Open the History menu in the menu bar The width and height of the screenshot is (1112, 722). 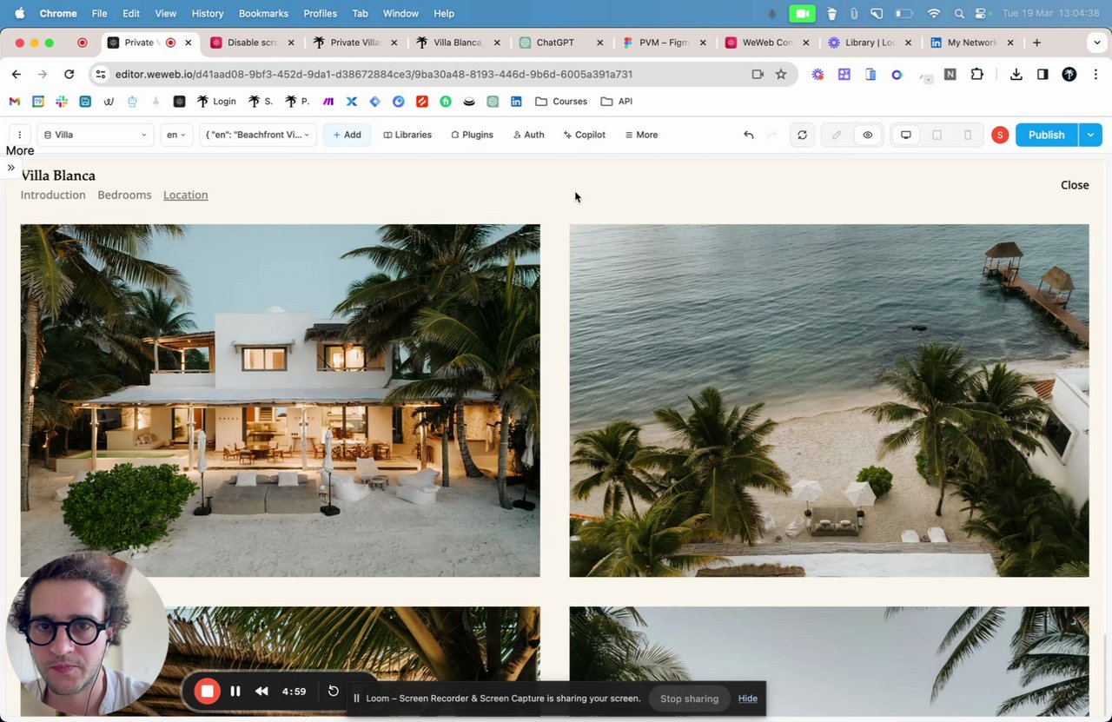pos(207,14)
